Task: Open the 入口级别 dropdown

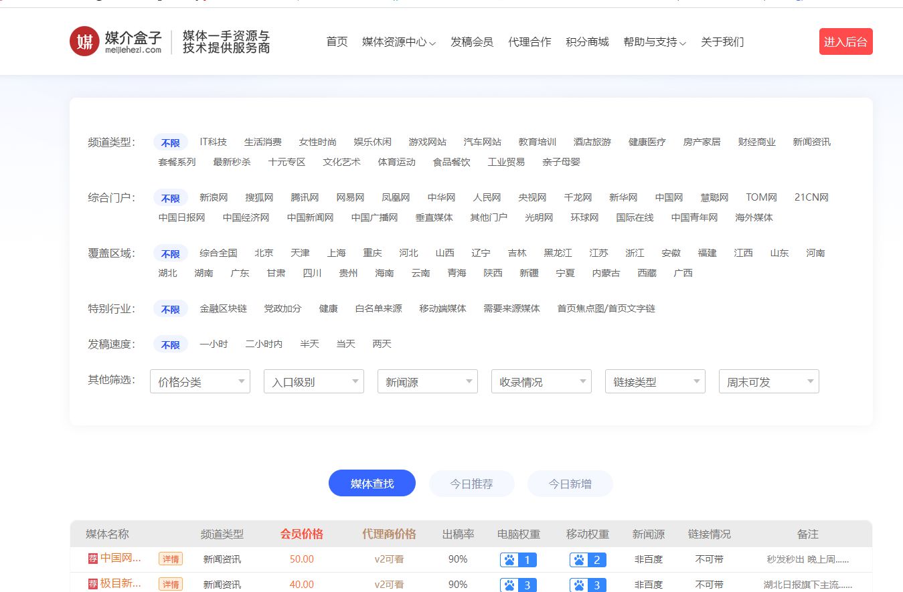Action: 314,381
